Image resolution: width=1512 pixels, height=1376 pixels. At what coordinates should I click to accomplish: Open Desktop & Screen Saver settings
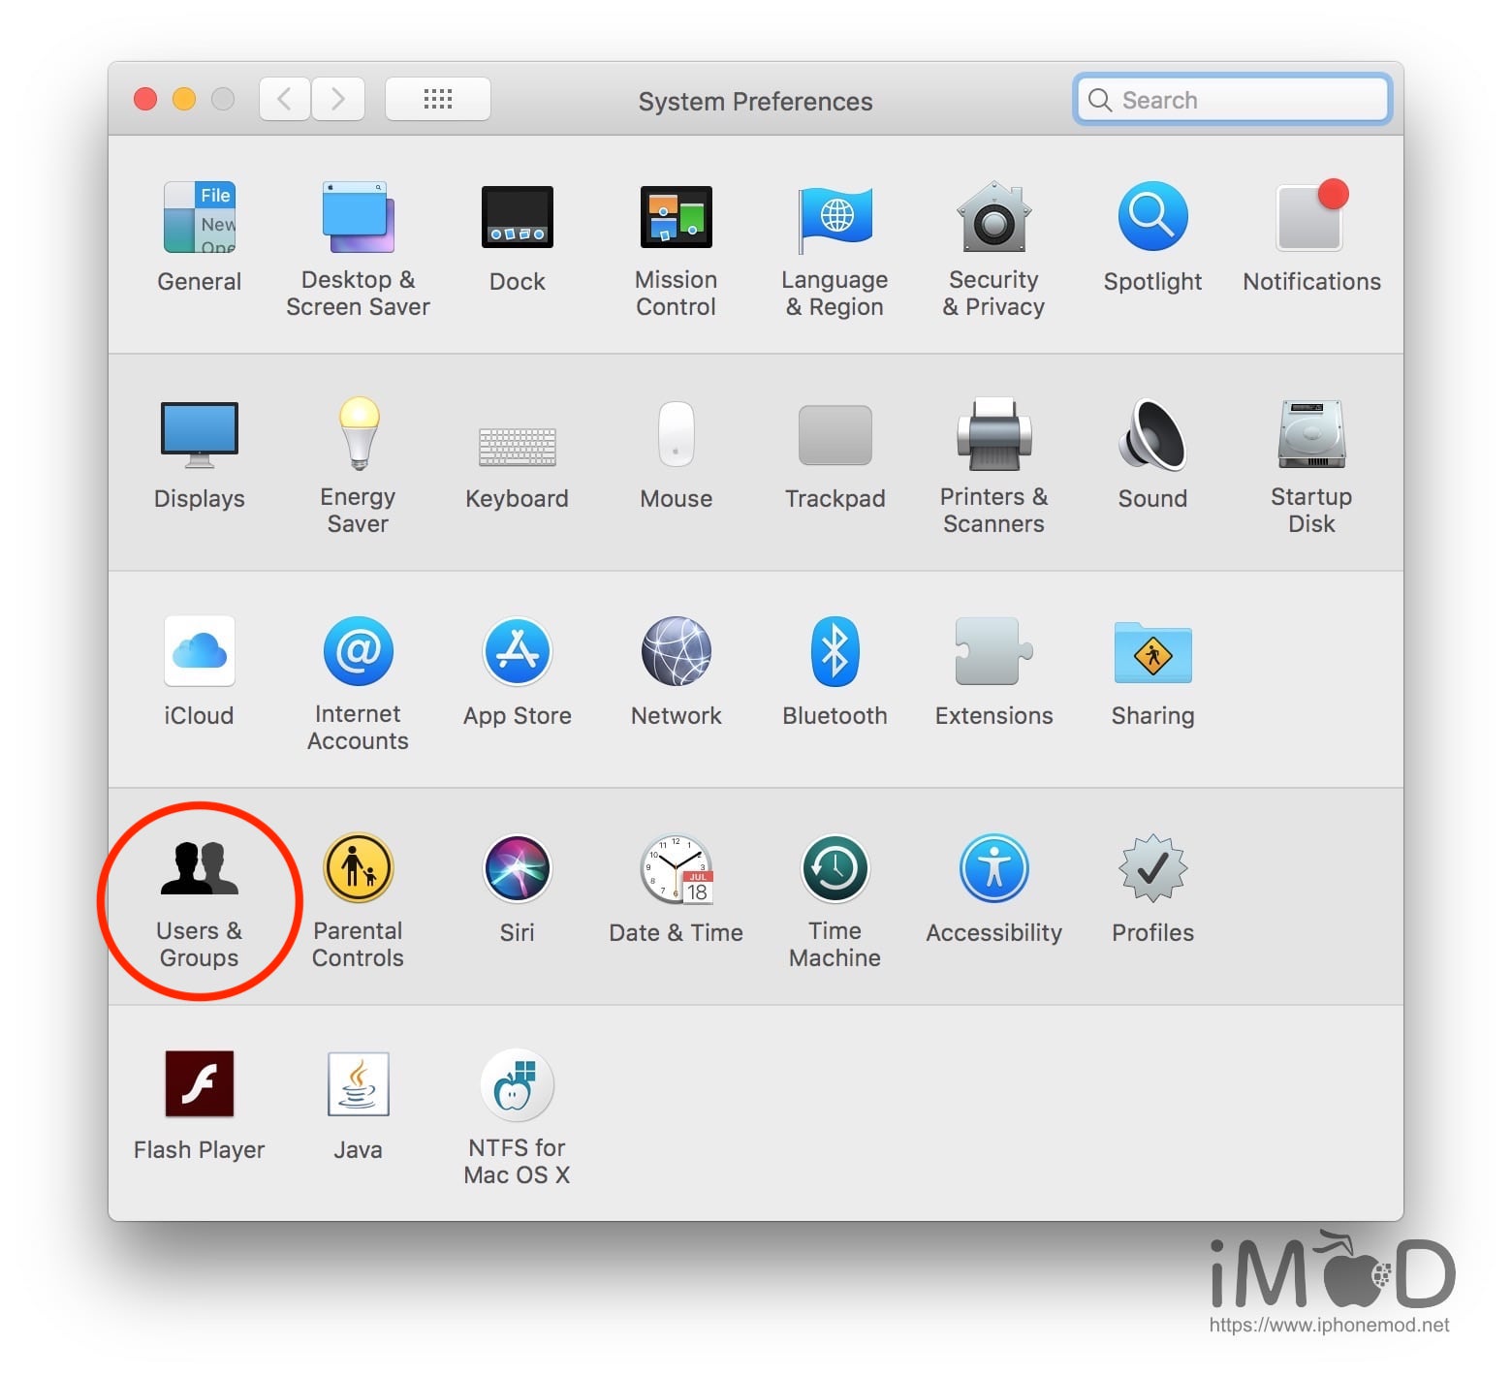coord(358,219)
